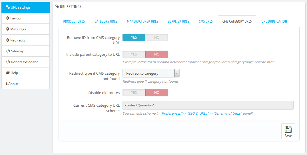Switch Disable old routes to YES
This screenshot has height=155, width=307.
point(134,93)
